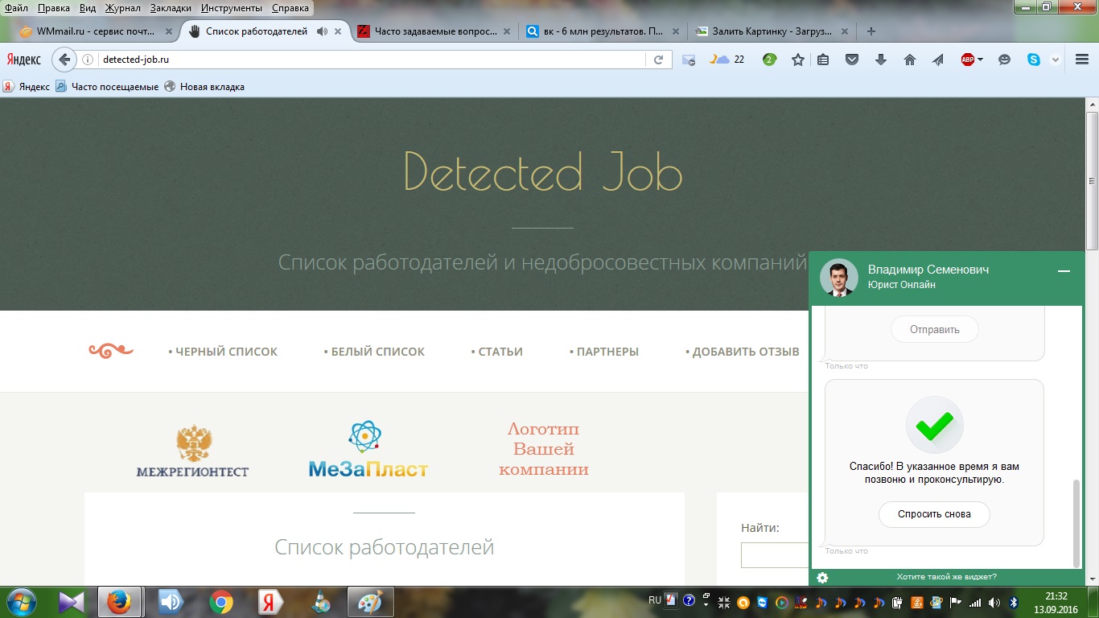Click the Межрегионтест partner logo
Image resolution: width=1099 pixels, height=618 pixels.
(193, 451)
